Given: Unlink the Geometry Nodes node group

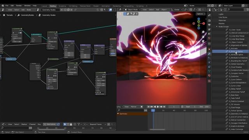Looking at the screenshot, I should (x=72, y=10).
